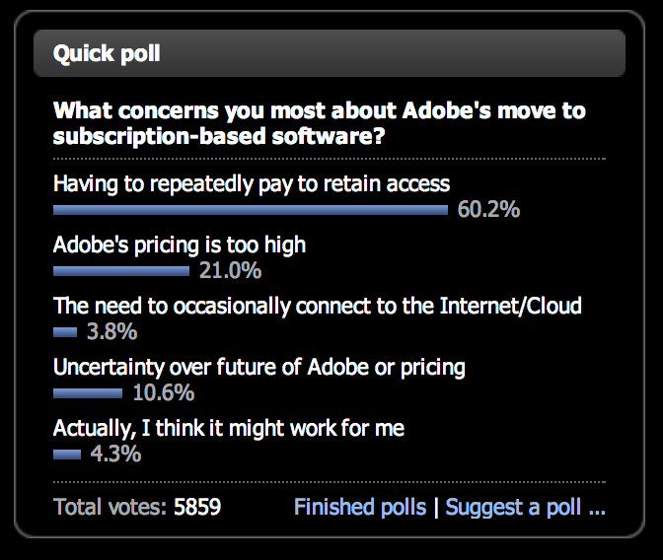The width and height of the screenshot is (663, 560).
Task: Click the 60.2% percentage label
Action: point(488,210)
